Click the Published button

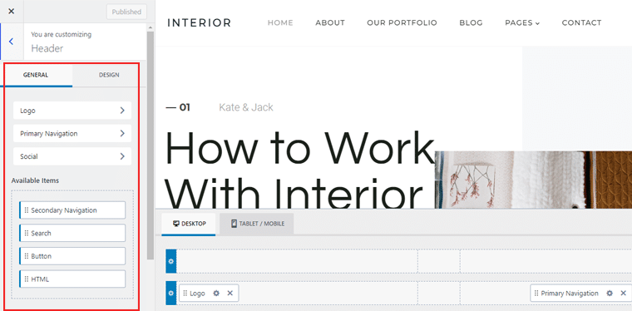(126, 12)
